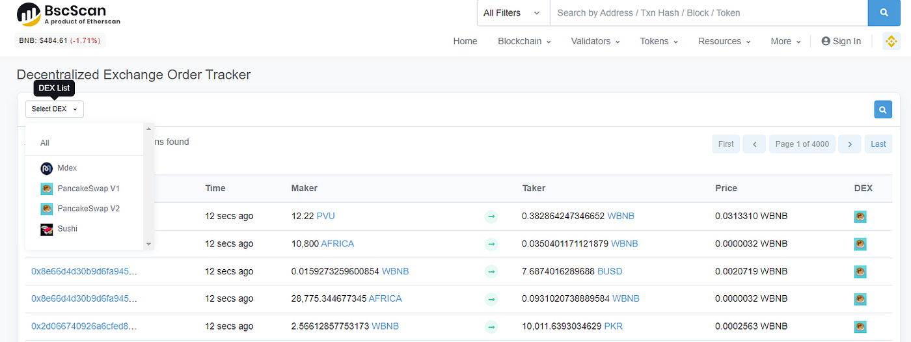Click the Mdex logo icon in DEX list

(x=46, y=168)
